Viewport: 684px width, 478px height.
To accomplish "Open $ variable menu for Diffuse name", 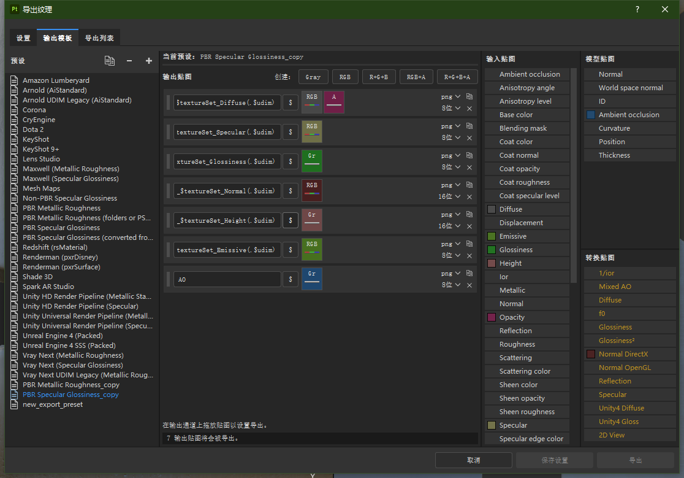I will [291, 102].
